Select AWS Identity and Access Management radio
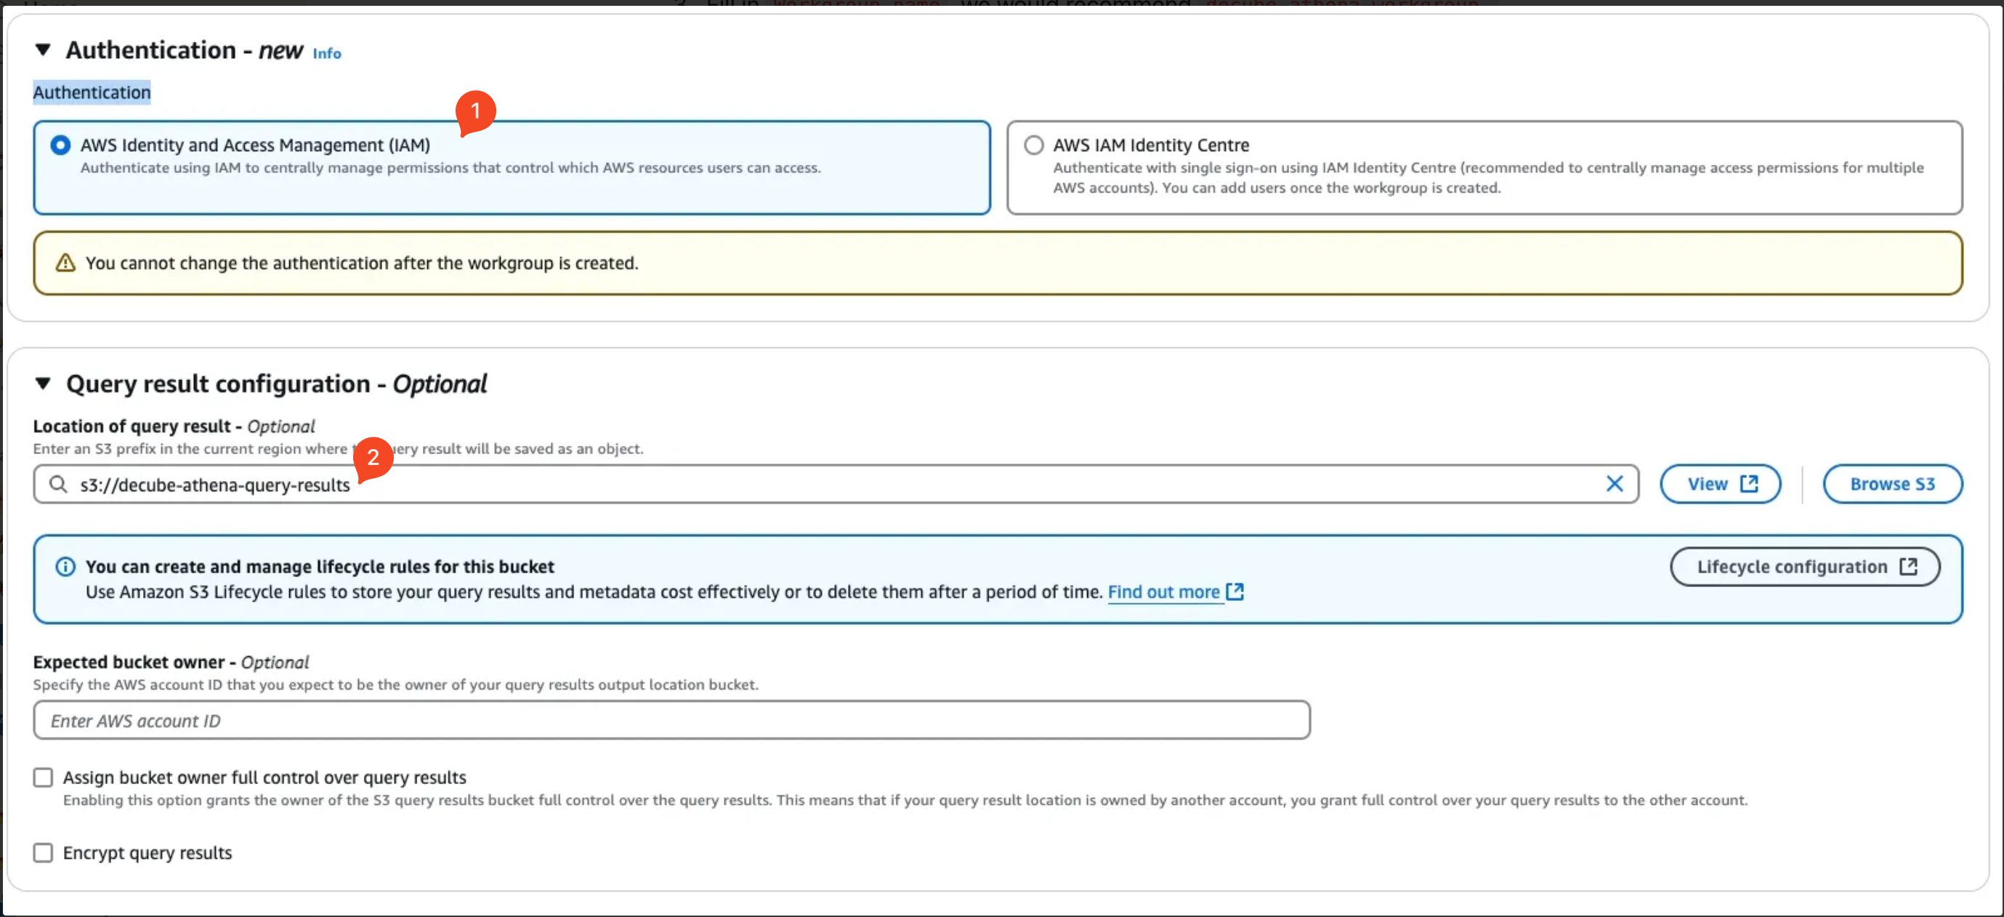Image resolution: width=2004 pixels, height=917 pixels. tap(60, 145)
